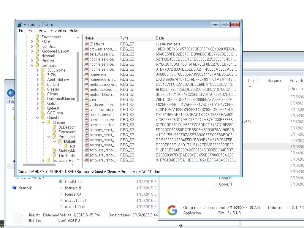
Task: Click the tree pane scroll-down arrow
Action: tap(78, 160)
